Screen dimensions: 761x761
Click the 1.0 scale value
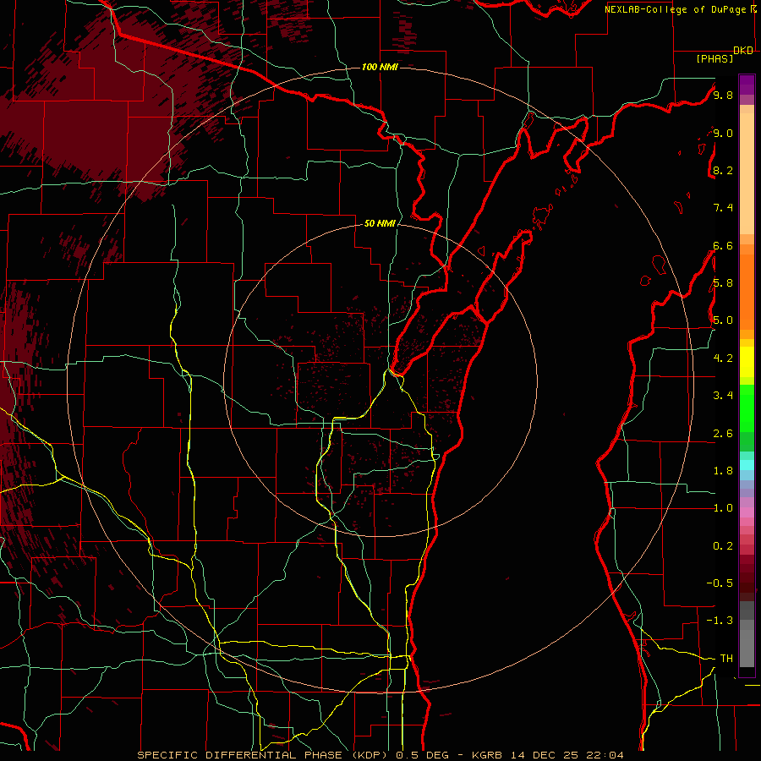click(x=723, y=508)
